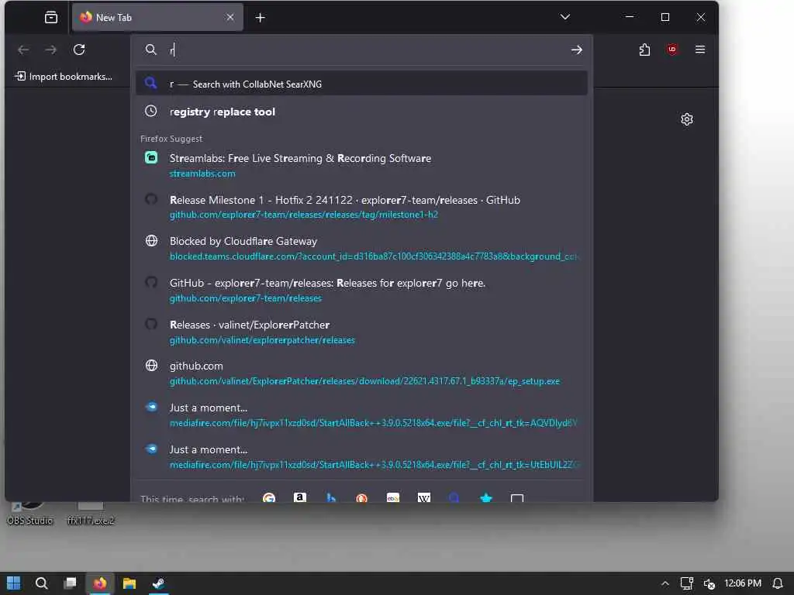Search this time with DuckDuckGo icon

click(x=361, y=497)
